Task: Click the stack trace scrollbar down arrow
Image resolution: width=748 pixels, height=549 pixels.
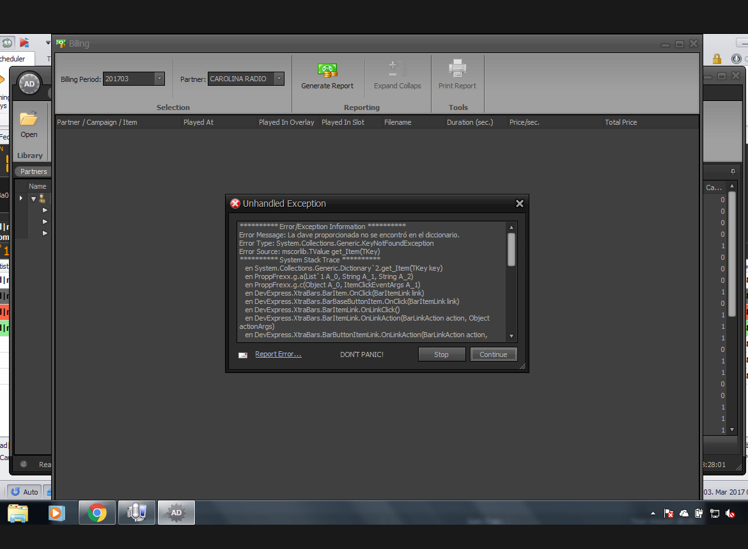Action: (511, 336)
